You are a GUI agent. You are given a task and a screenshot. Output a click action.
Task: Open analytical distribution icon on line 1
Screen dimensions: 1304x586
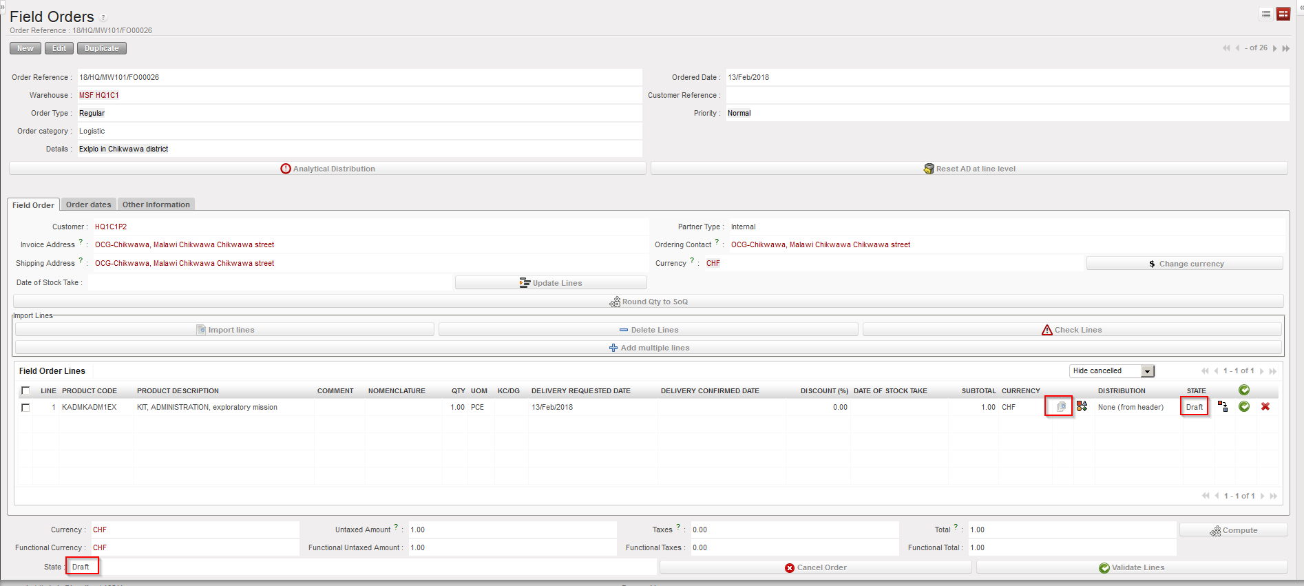pos(1082,407)
